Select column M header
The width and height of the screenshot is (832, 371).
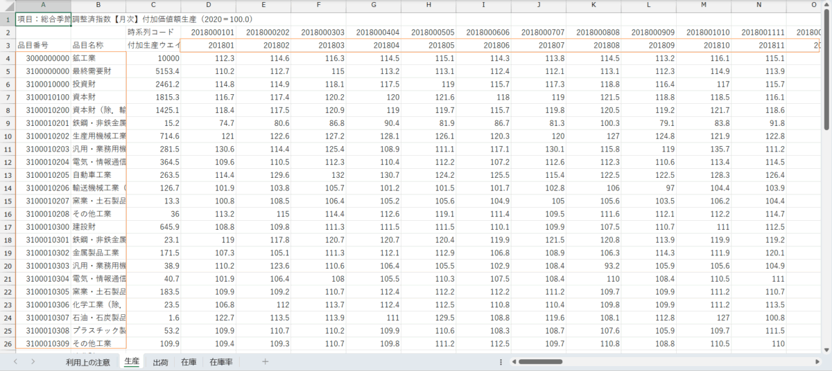click(x=703, y=6)
